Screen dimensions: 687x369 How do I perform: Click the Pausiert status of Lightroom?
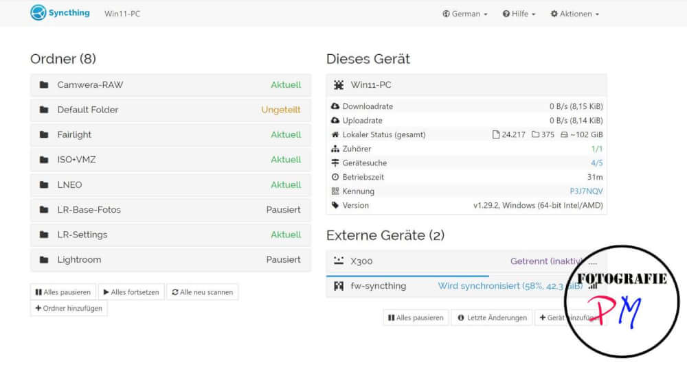click(x=284, y=260)
